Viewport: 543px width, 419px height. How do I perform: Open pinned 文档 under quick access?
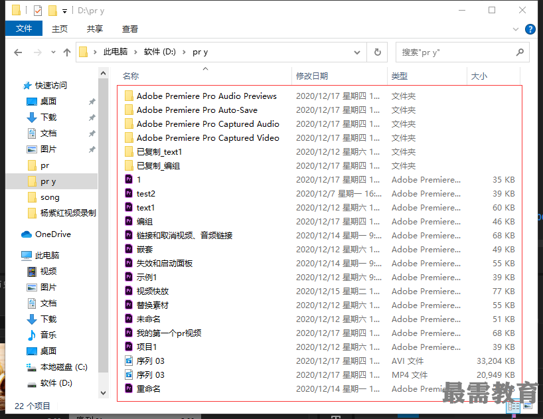pos(48,133)
